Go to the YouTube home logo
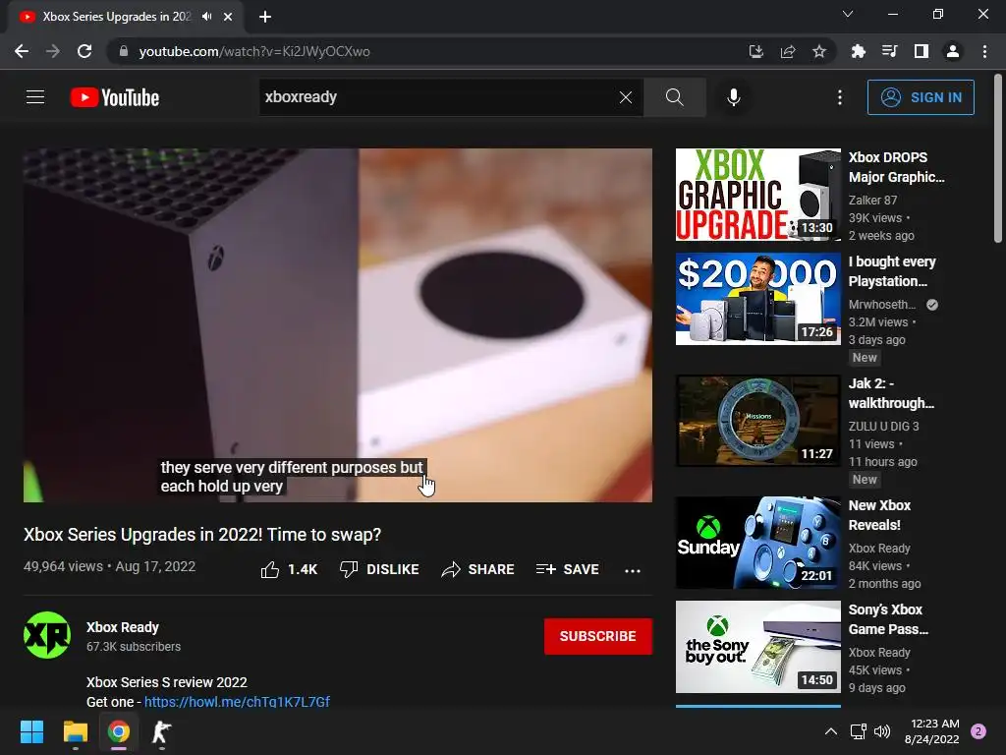The width and height of the screenshot is (1006, 755). pos(115,97)
